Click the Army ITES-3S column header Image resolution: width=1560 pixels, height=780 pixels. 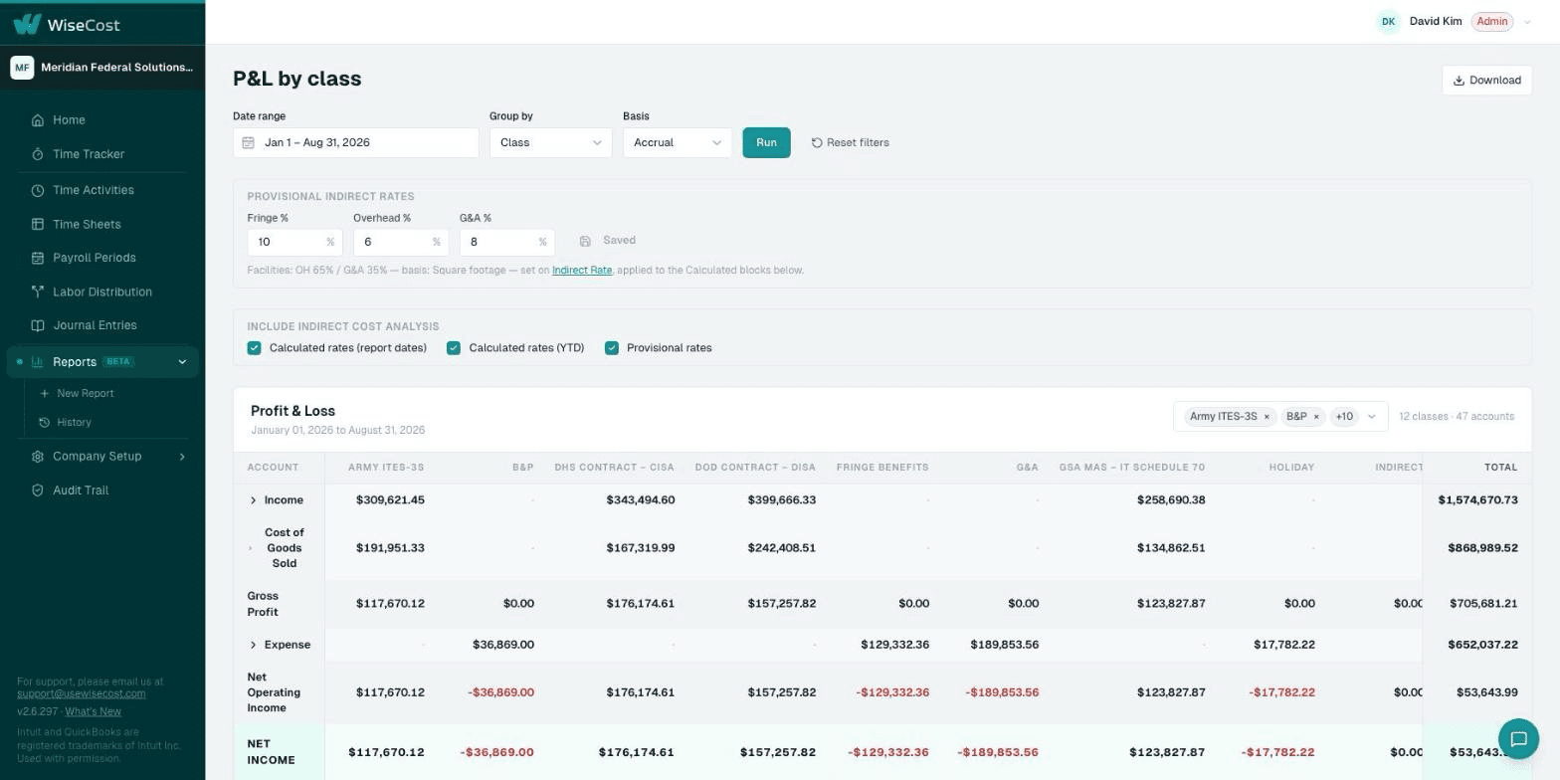386,468
